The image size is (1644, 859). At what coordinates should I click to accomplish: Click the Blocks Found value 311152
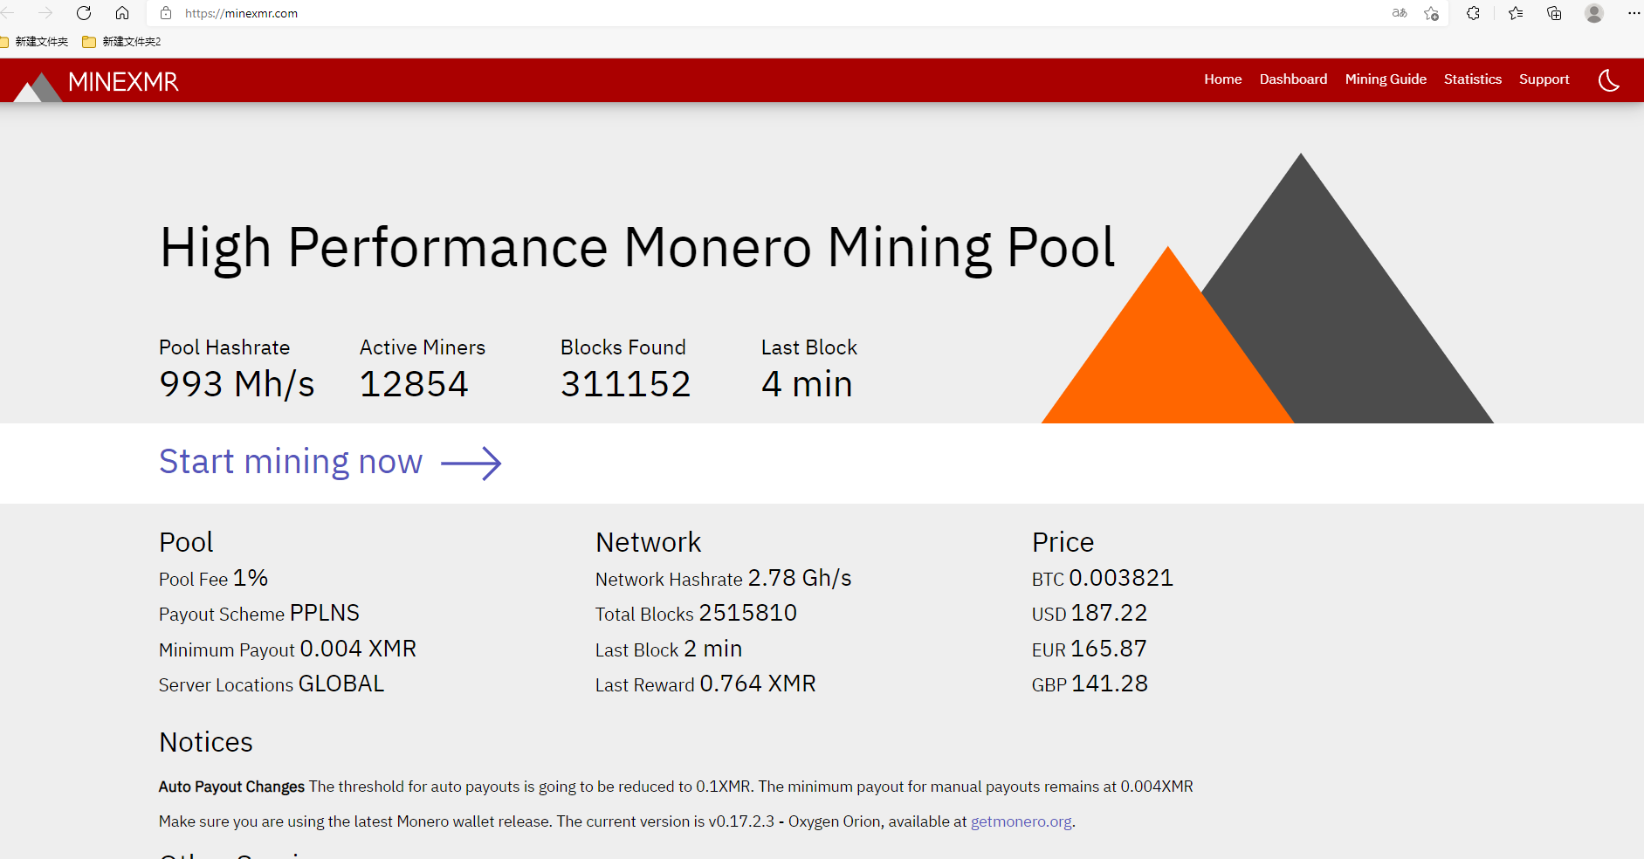tap(625, 384)
